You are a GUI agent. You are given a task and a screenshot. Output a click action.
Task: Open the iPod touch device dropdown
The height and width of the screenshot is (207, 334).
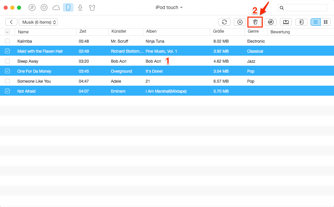click(169, 7)
